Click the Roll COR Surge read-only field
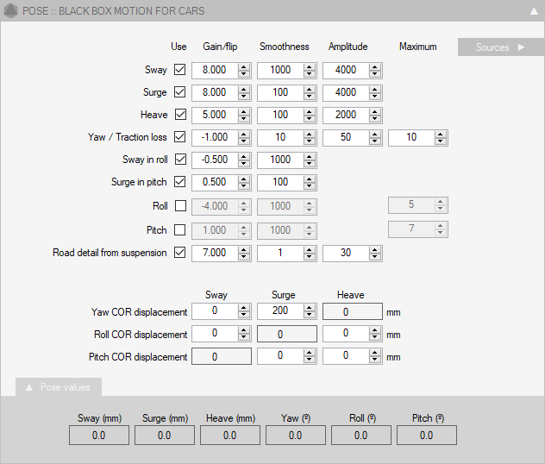This screenshot has width=545, height=464. [x=287, y=334]
